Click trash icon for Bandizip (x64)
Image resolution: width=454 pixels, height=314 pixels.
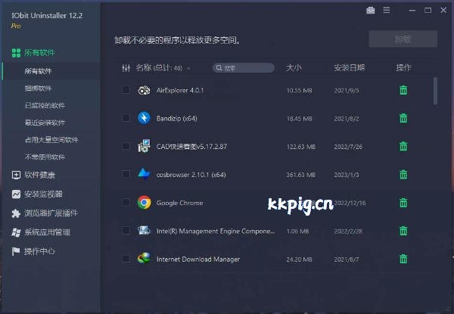click(x=403, y=118)
